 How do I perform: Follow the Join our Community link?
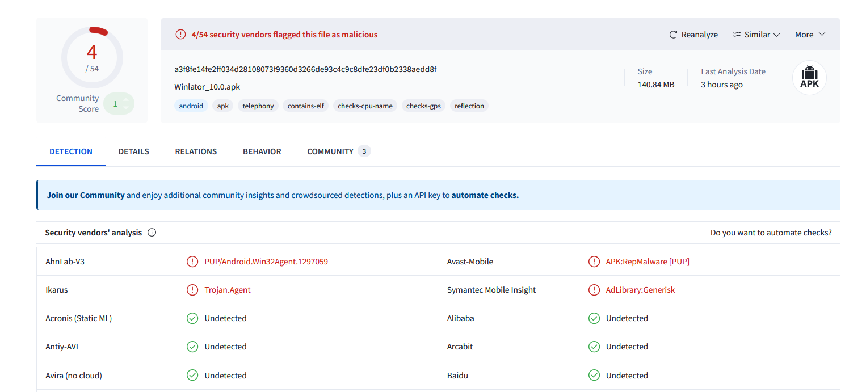click(x=86, y=195)
